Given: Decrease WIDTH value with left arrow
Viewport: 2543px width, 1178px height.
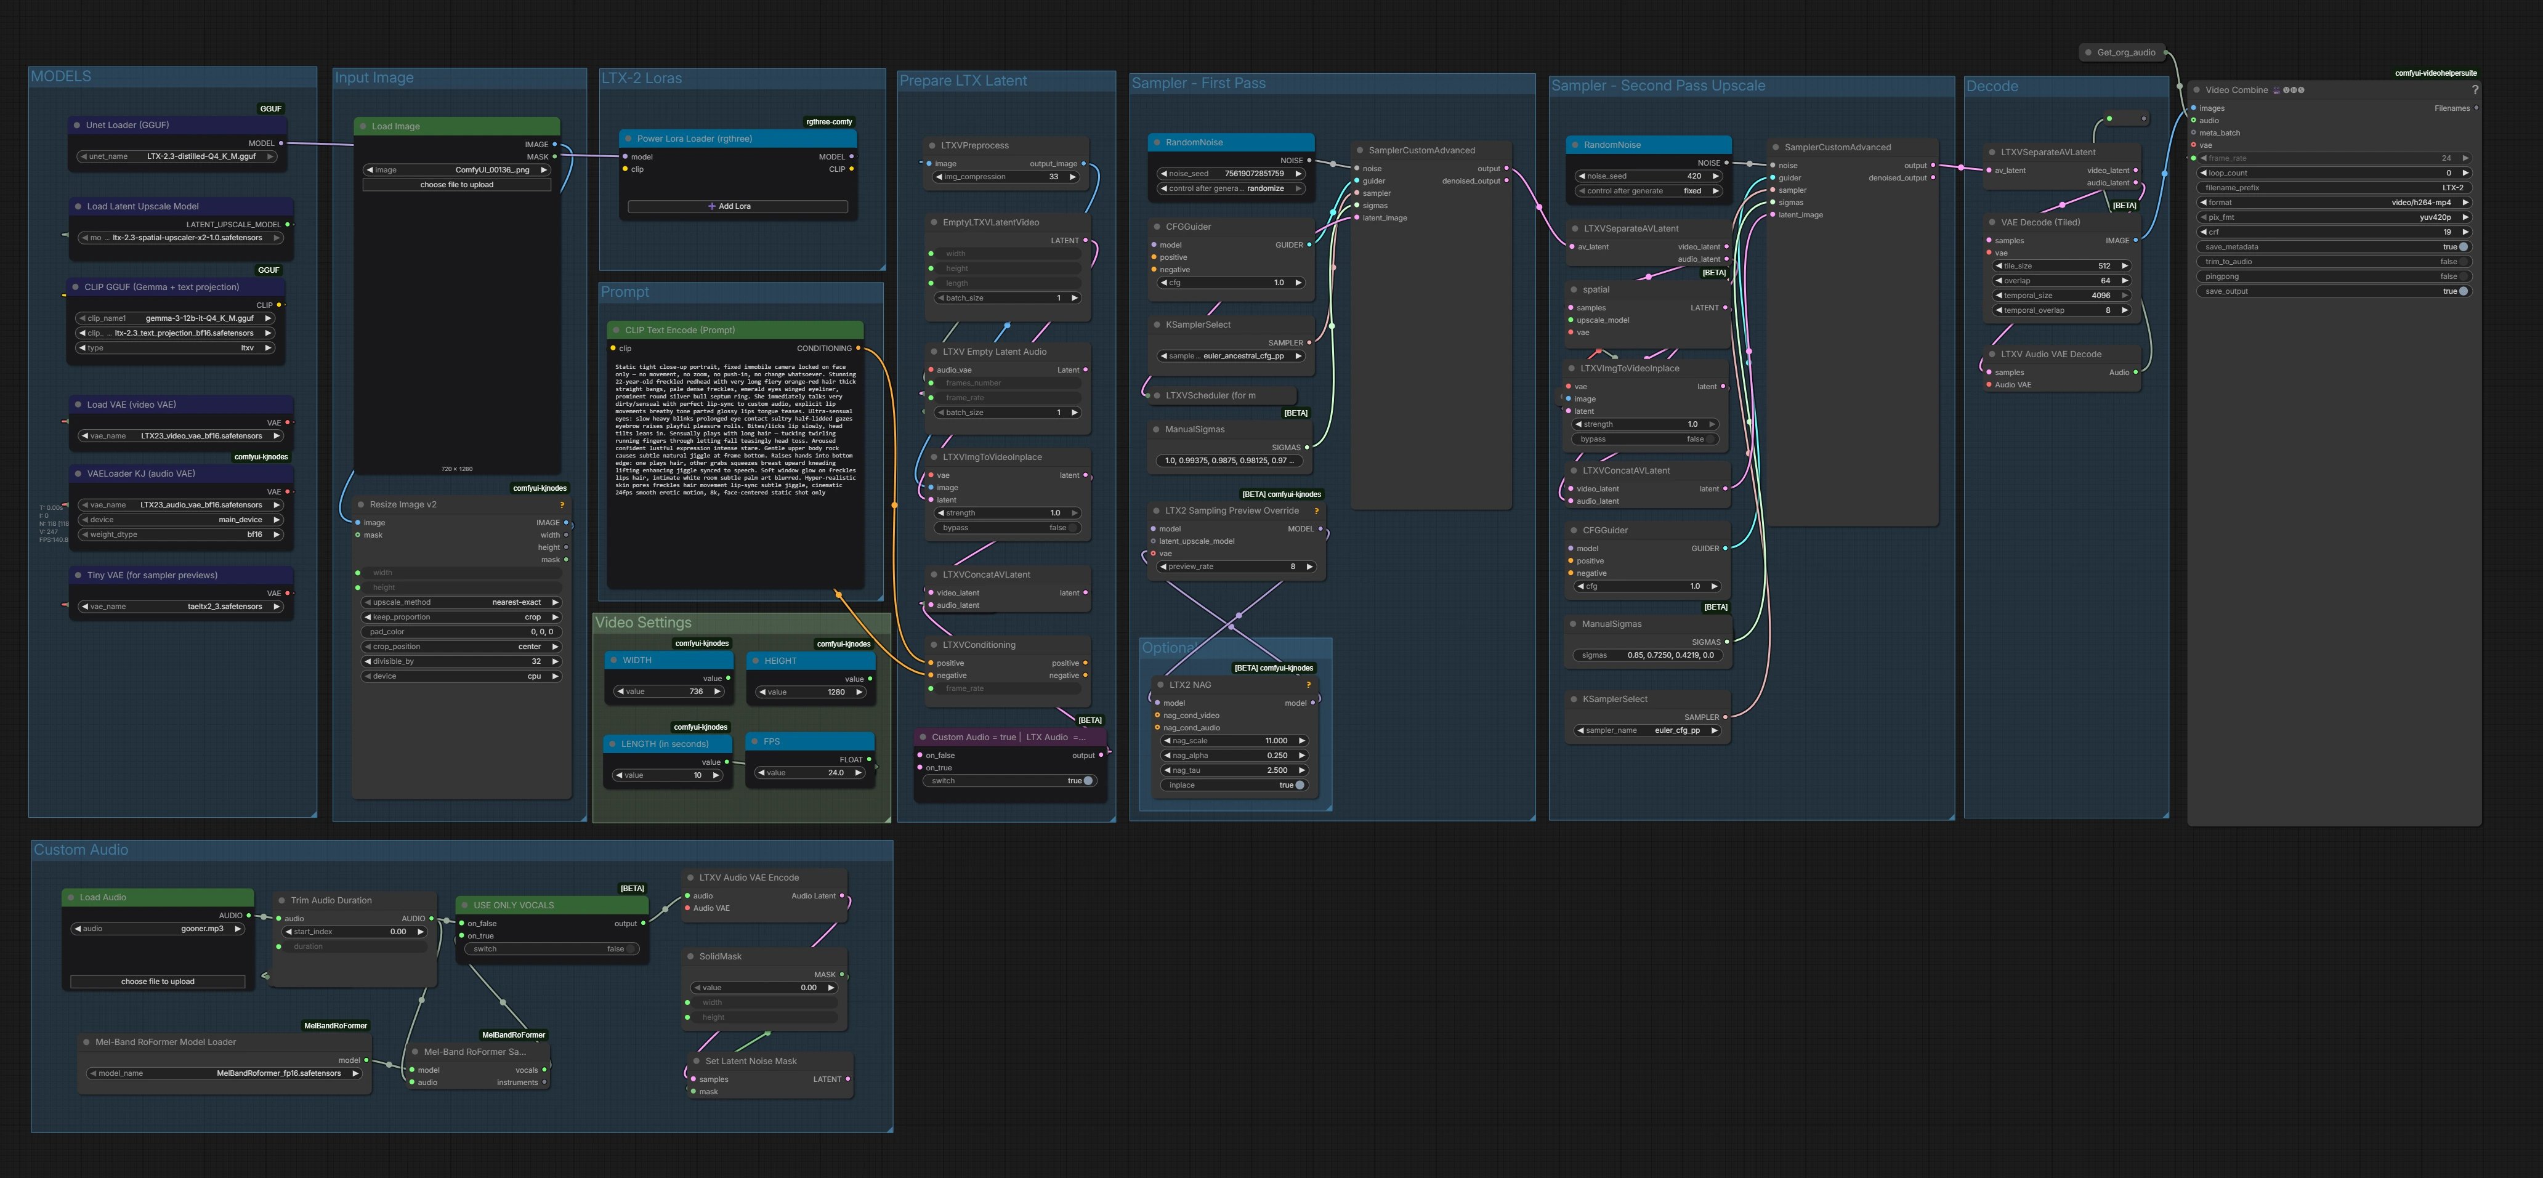Looking at the screenshot, I should coord(620,691).
